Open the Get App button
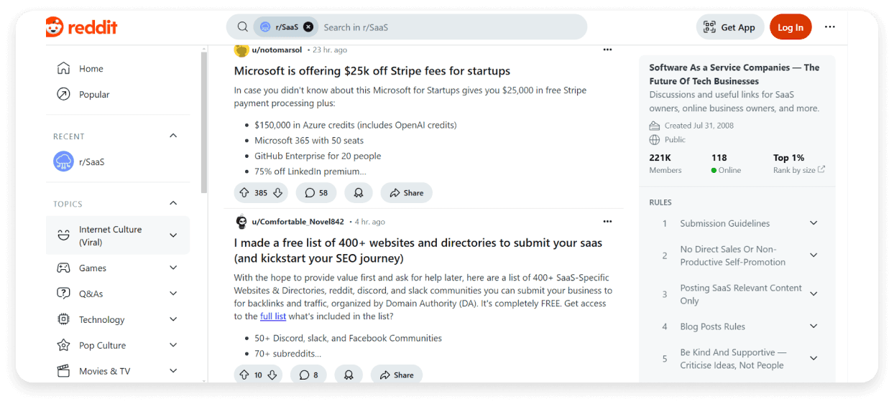 [x=729, y=27]
